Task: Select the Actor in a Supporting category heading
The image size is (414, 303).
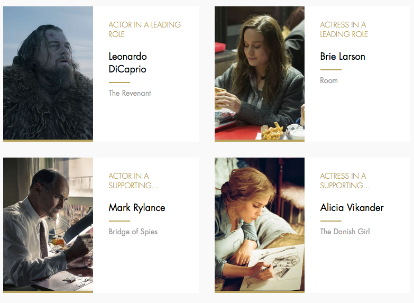Action: pos(133,181)
